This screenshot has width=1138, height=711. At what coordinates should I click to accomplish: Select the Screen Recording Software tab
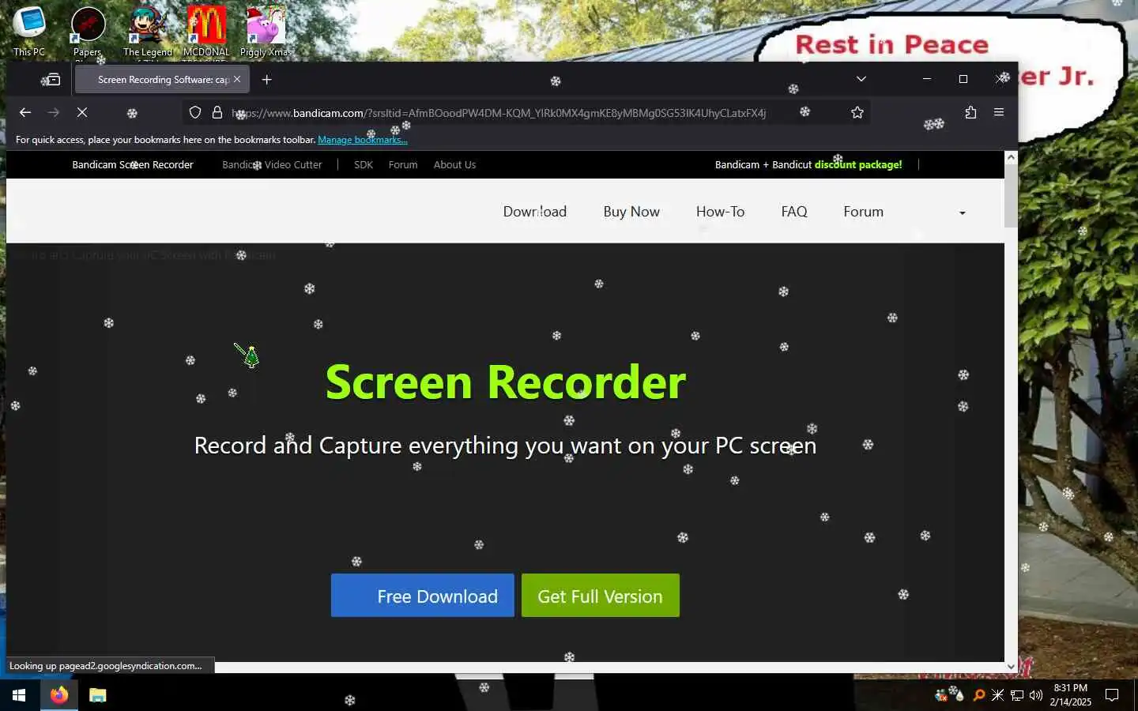tap(162, 79)
